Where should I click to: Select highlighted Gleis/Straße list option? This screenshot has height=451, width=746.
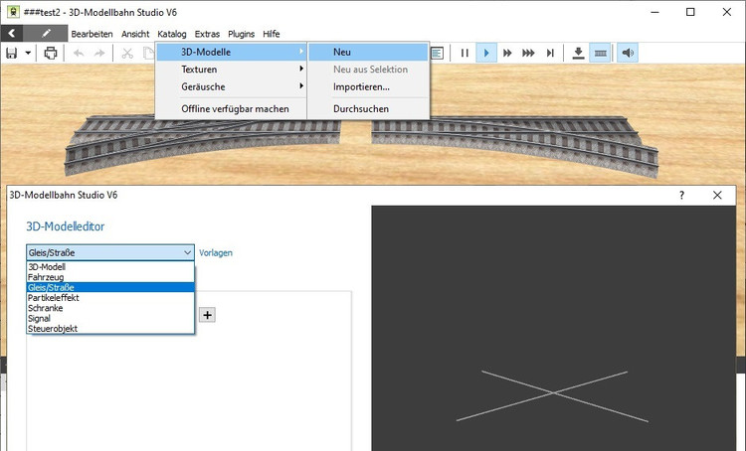pyautogui.click(x=110, y=287)
